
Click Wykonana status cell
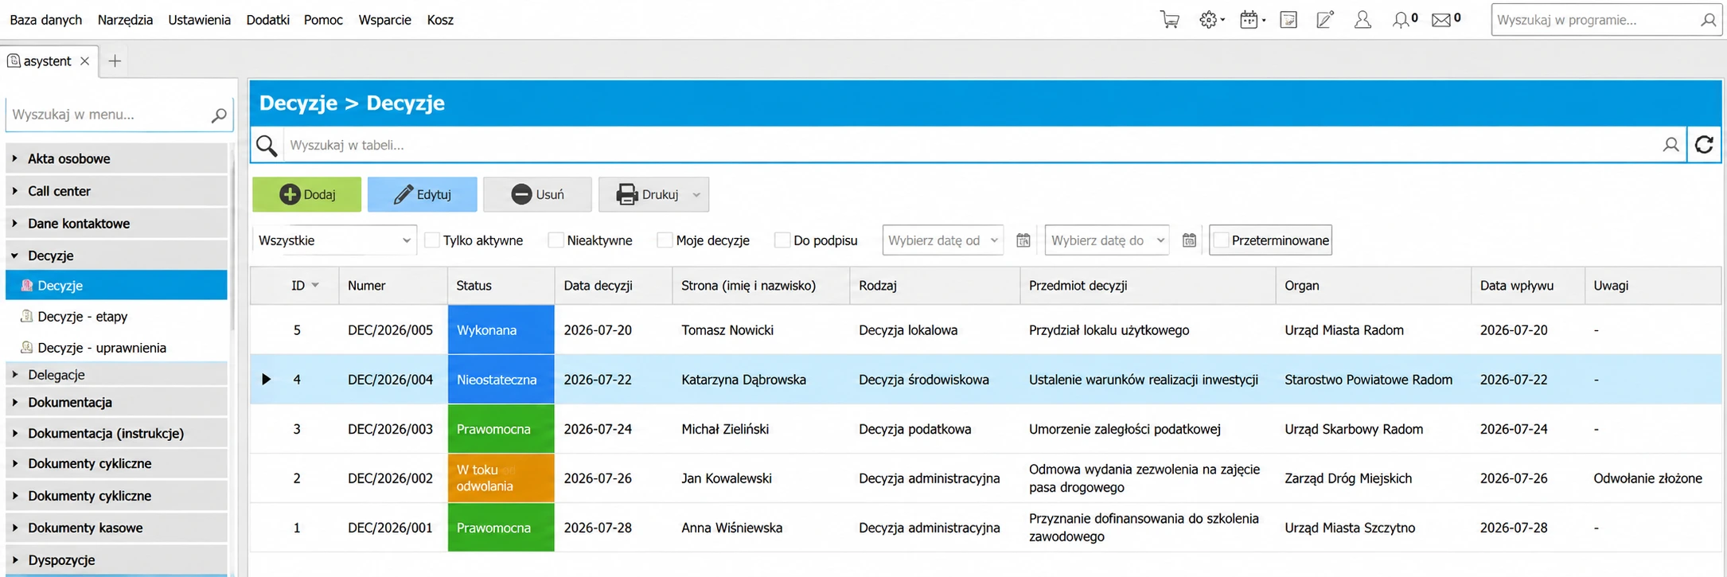click(x=501, y=330)
